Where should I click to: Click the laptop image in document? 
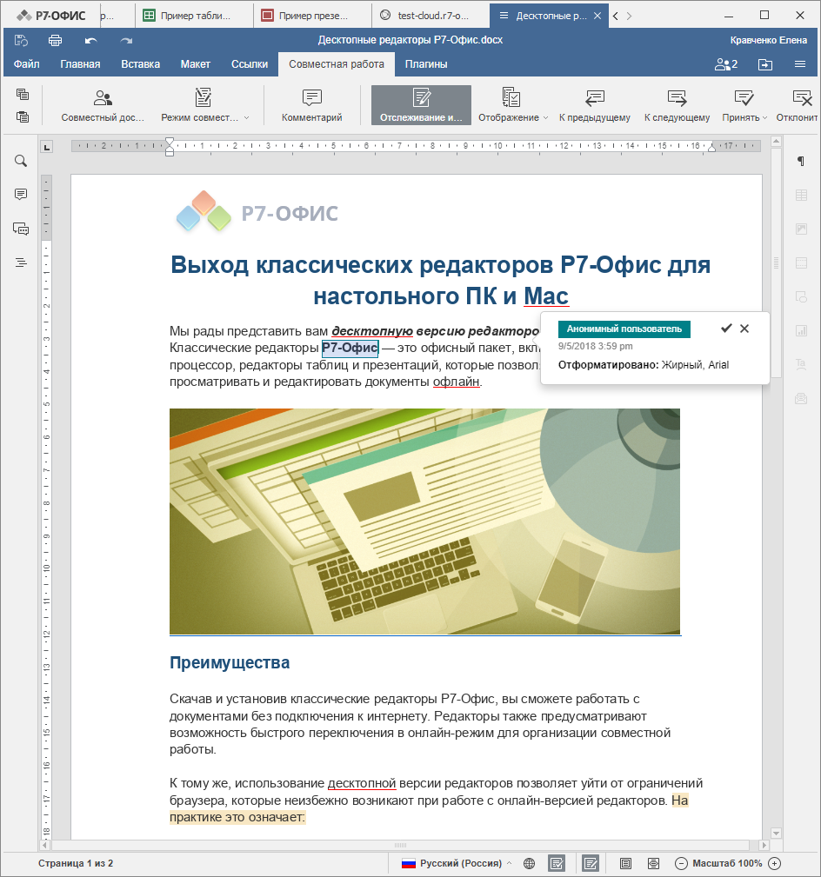(424, 522)
